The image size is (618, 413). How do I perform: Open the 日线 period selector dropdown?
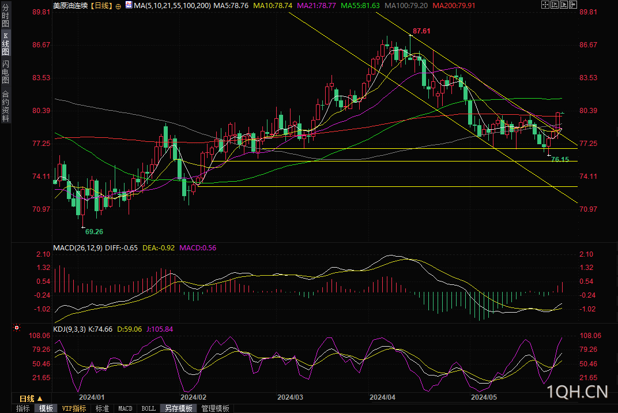[x=31, y=399]
